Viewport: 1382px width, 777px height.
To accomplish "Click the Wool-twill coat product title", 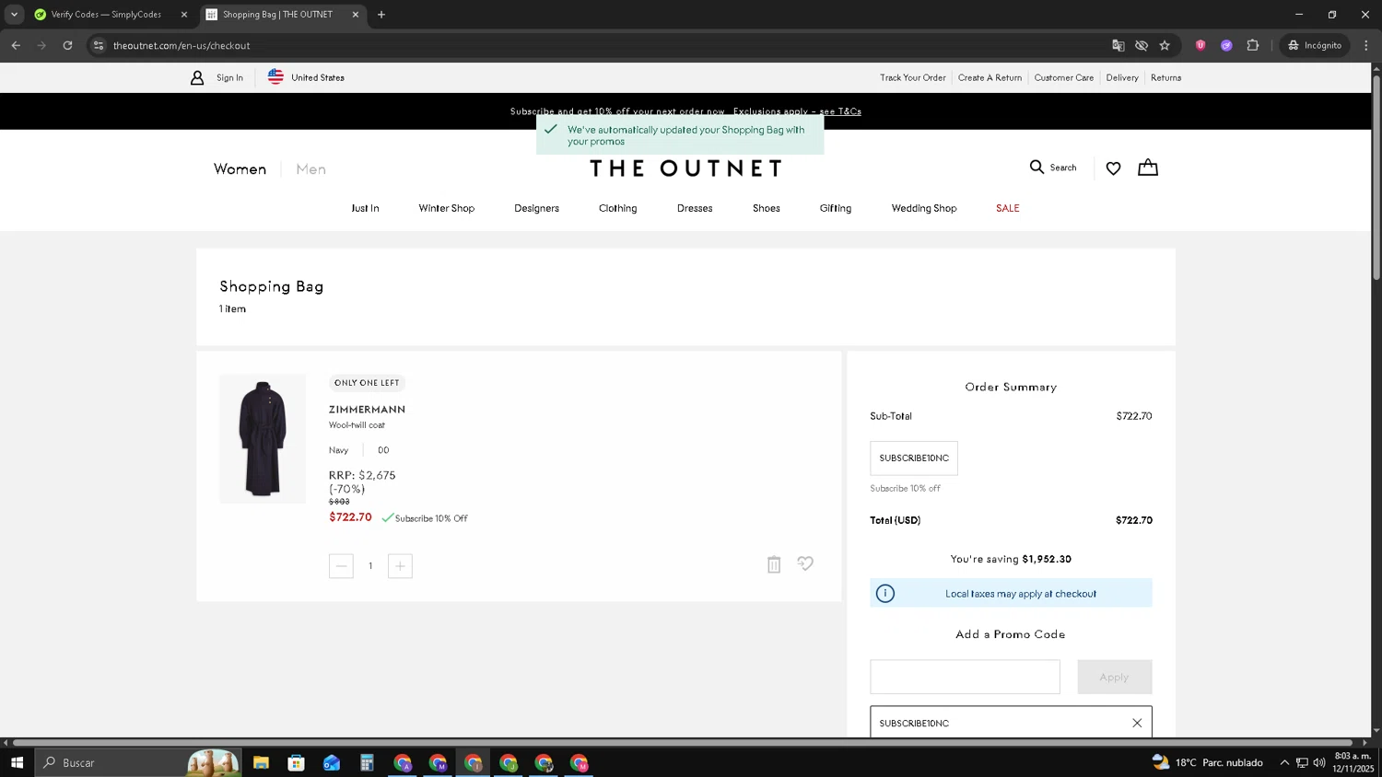I will [357, 425].
